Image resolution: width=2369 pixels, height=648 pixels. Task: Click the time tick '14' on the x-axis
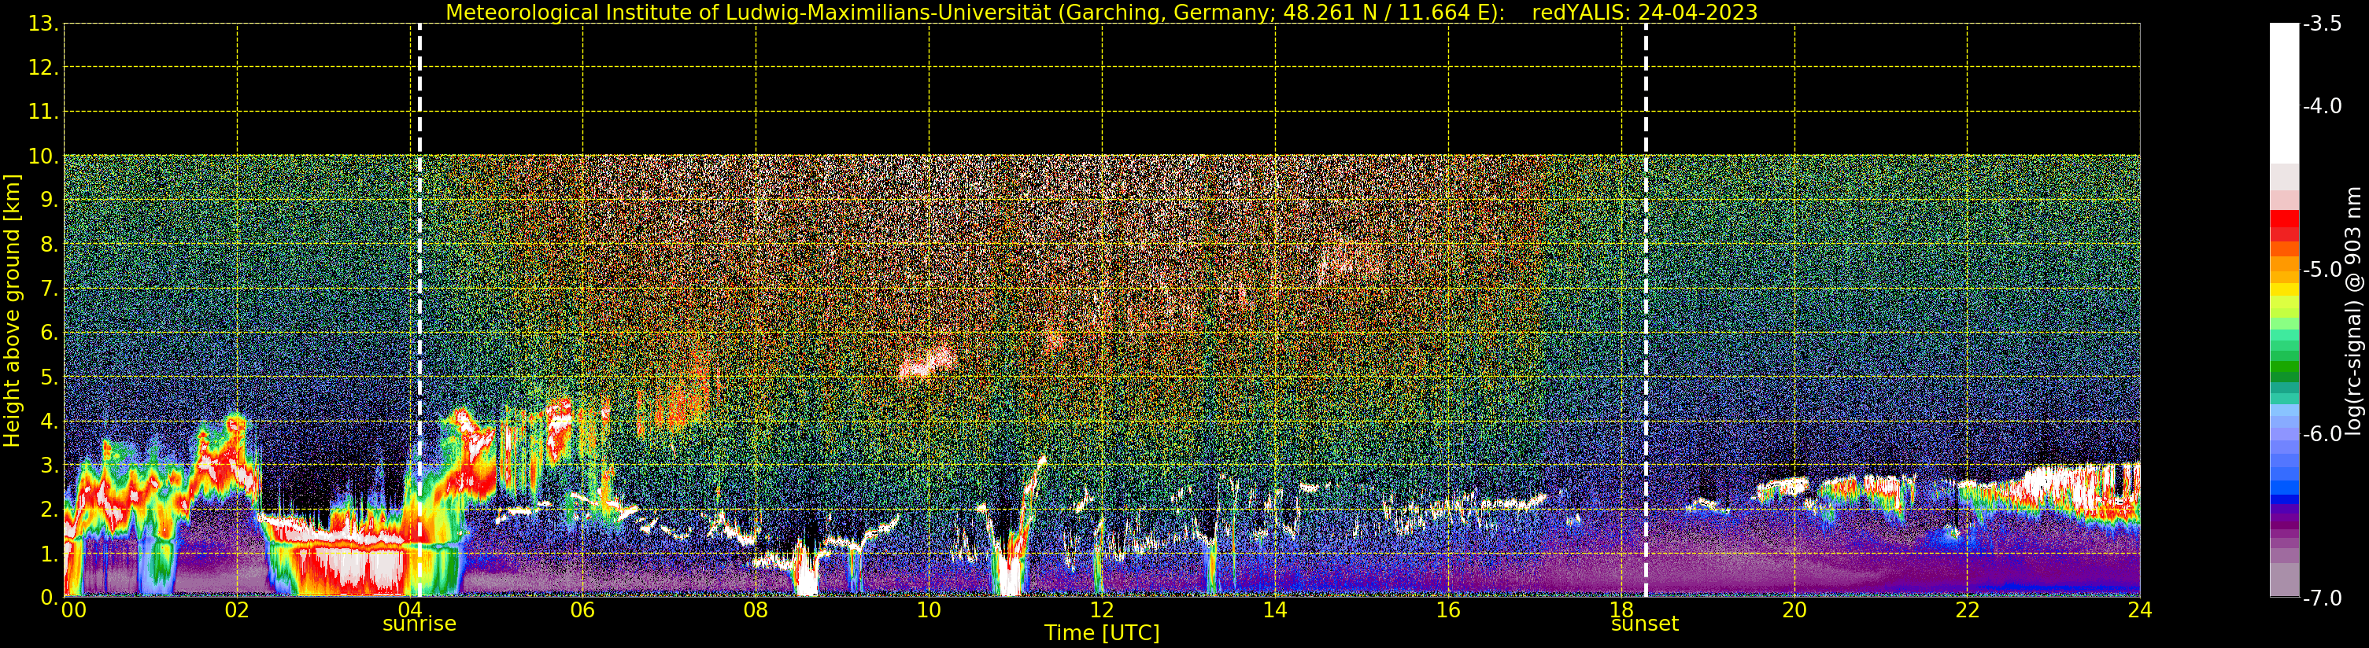coord(1275,610)
